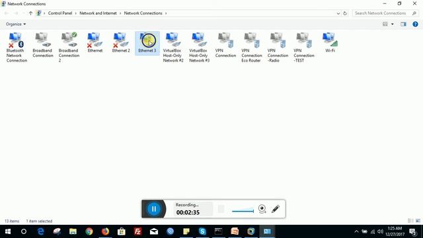
Task: Open the Windows Start menu
Action: [8, 231]
